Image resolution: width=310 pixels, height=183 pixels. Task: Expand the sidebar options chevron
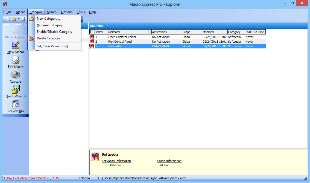[x=28, y=116]
